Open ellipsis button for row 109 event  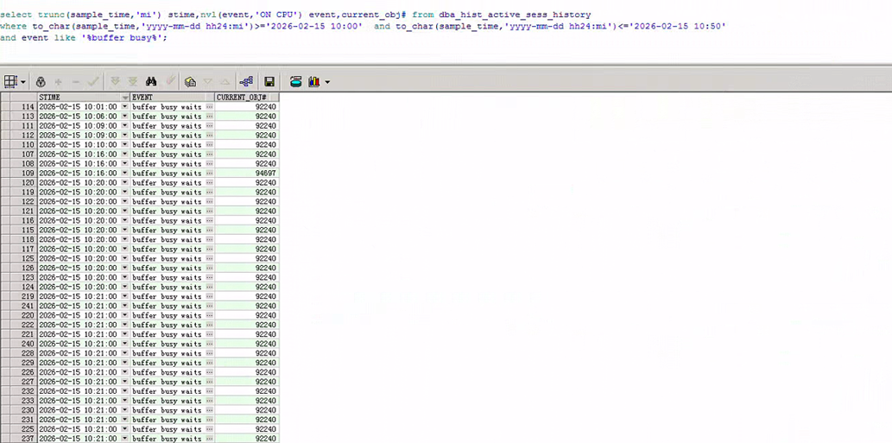[209, 174]
